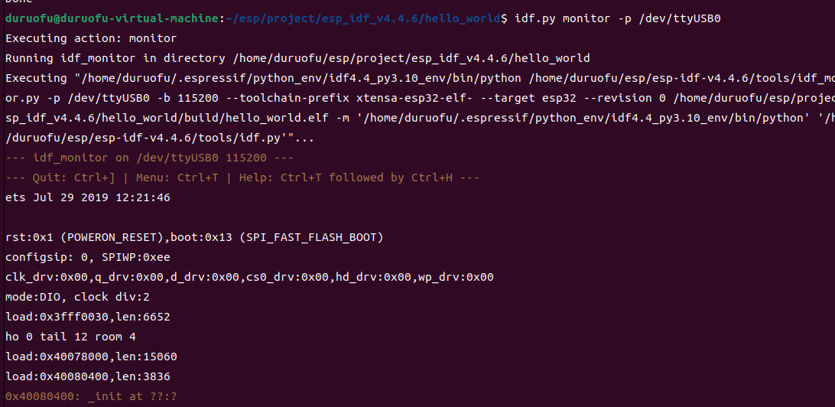Click the 'Executing action: monitor' line
The image size is (835, 407).
pos(90,38)
